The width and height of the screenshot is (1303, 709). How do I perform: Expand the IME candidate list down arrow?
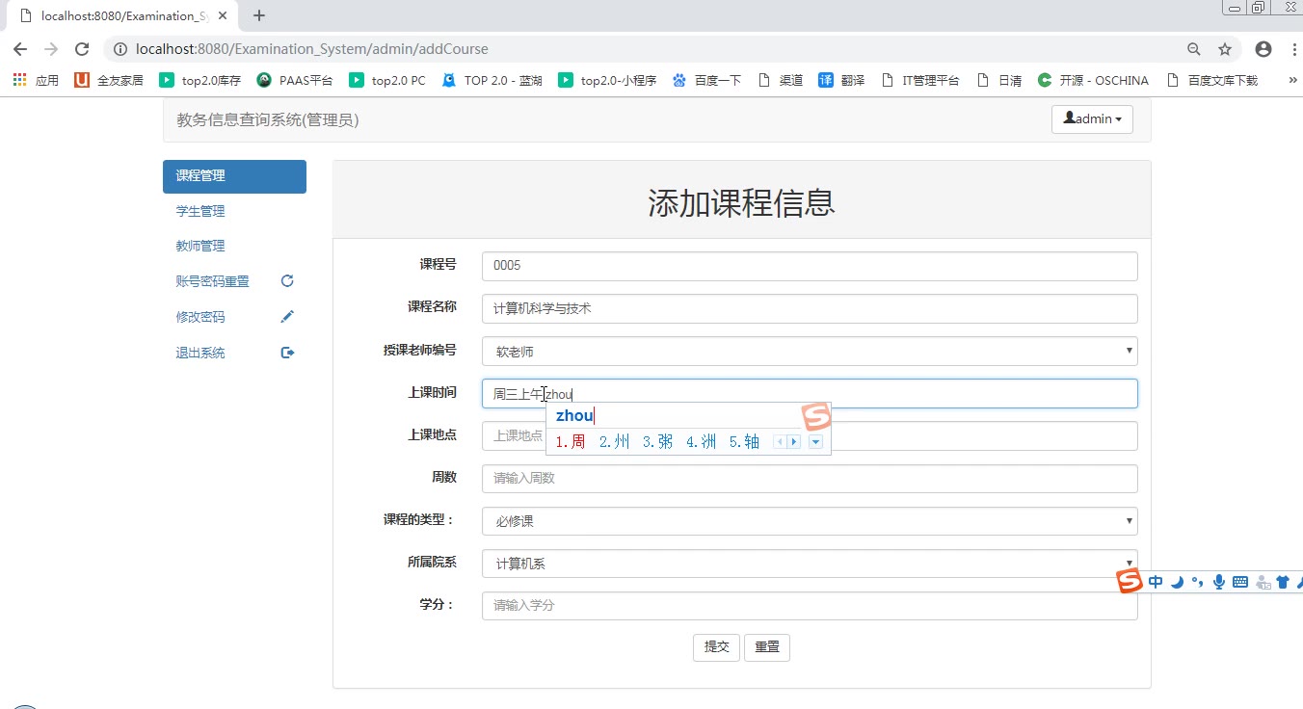coord(815,442)
